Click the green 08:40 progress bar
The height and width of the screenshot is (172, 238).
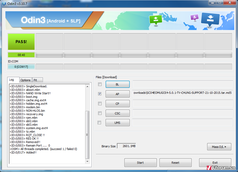click(21, 55)
